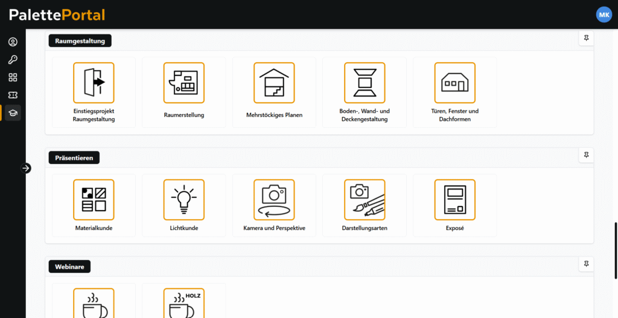Pin the Raumgestaltung section

(586, 39)
